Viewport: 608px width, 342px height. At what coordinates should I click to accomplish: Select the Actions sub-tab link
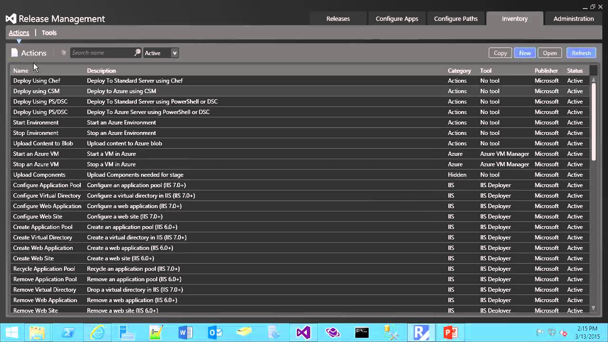[x=19, y=33]
